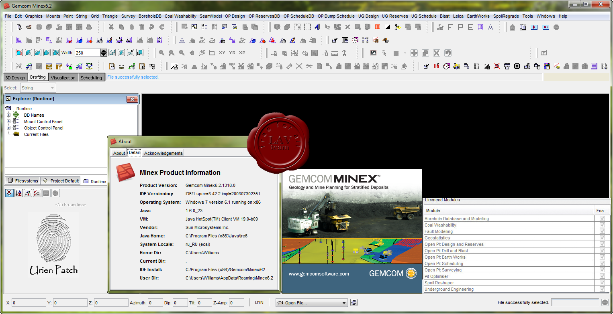
Task: Expand the DD Names tree node
Action: [8, 115]
